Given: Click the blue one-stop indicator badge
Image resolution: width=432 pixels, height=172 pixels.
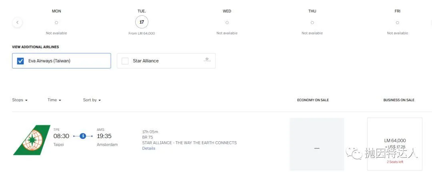Looking at the screenshot, I should (83, 136).
